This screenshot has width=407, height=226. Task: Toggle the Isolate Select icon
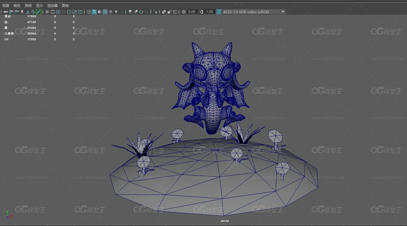point(155,12)
